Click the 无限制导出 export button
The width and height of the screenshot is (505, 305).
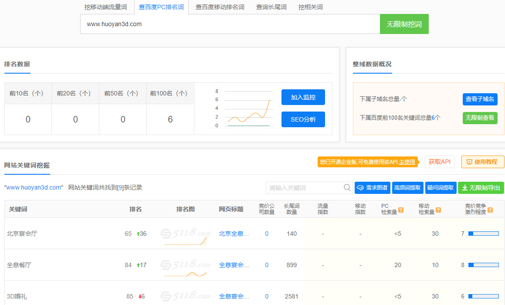pyautogui.click(x=481, y=188)
